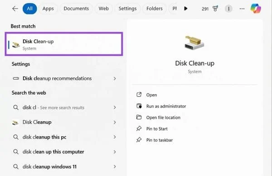Open Copilot from the colorful logo icon
This screenshot has height=176, width=272.
[256, 8]
